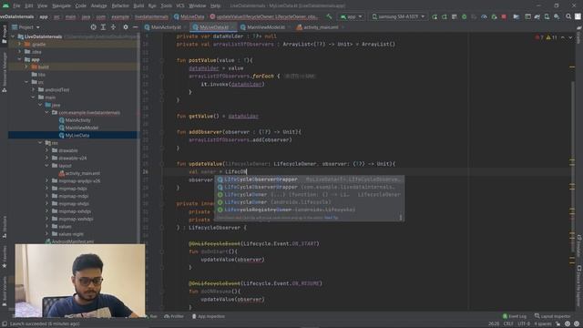Open the Event Log tool window
This screenshot has width=583, height=328.
515,316
